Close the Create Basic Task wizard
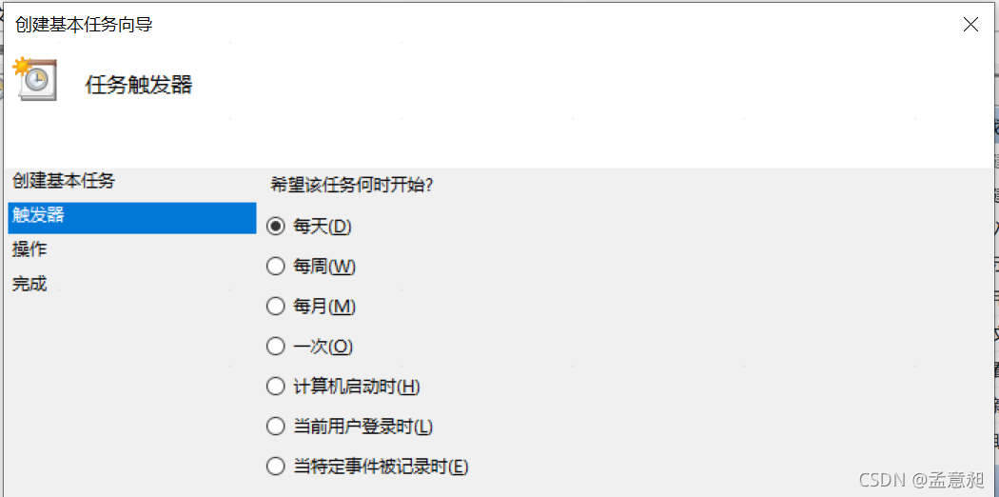 pyautogui.click(x=970, y=25)
